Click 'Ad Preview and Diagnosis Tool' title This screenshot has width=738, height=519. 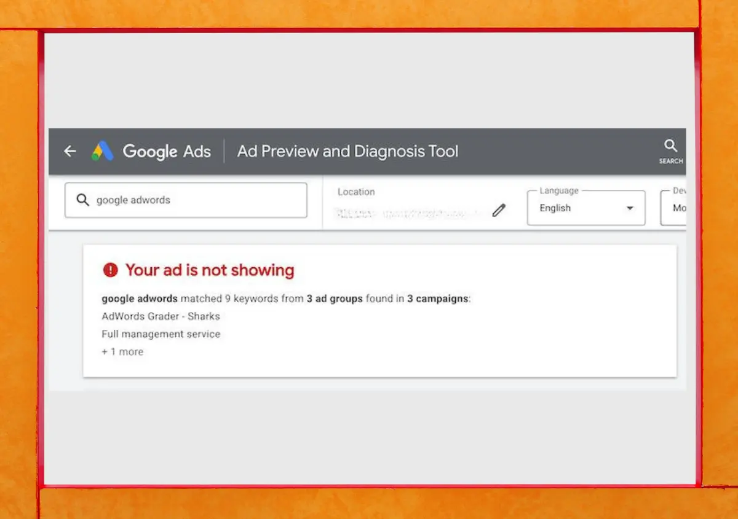(348, 151)
